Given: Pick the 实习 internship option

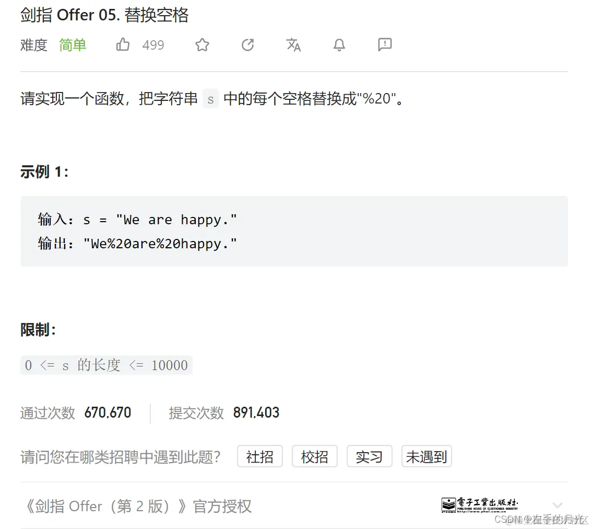Looking at the screenshot, I should [369, 456].
